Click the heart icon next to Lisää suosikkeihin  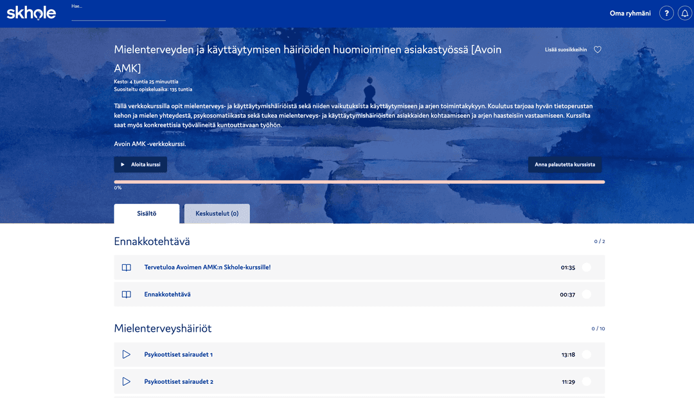point(597,50)
